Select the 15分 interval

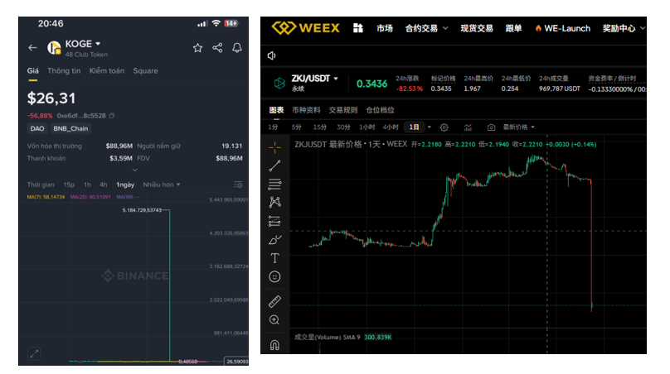pyautogui.click(x=319, y=127)
